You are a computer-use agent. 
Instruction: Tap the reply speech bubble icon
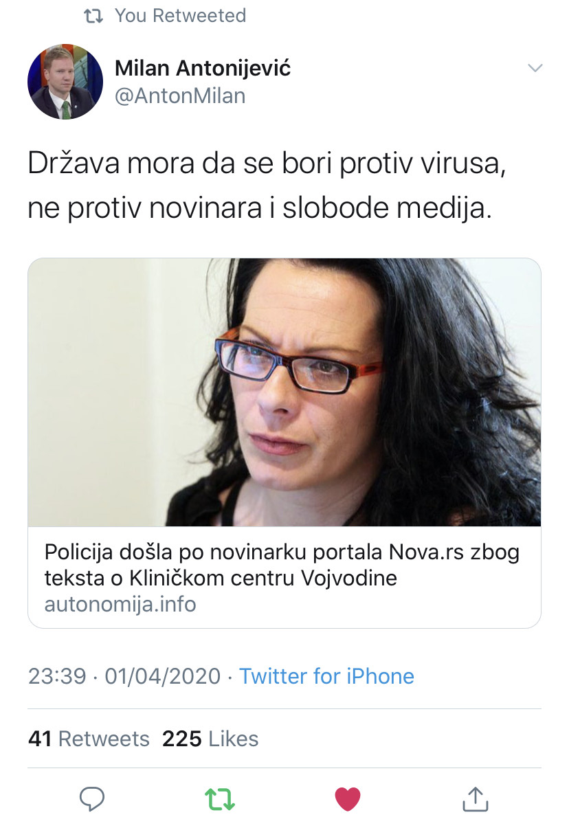click(x=92, y=798)
